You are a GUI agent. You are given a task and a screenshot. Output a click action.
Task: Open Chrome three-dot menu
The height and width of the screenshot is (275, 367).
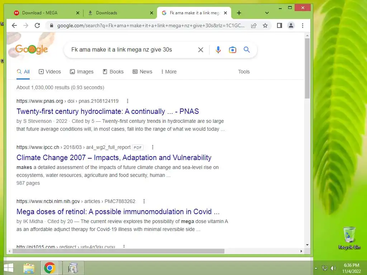coord(302,25)
